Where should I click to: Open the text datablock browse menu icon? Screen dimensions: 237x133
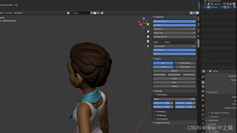click(69, 13)
